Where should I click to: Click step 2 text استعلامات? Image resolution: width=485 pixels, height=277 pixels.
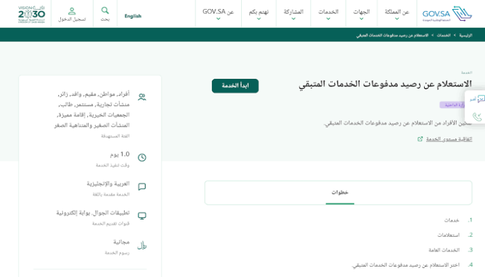[x=448, y=235]
